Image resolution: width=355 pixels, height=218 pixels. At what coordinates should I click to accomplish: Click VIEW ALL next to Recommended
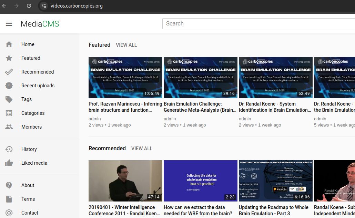pos(142,149)
